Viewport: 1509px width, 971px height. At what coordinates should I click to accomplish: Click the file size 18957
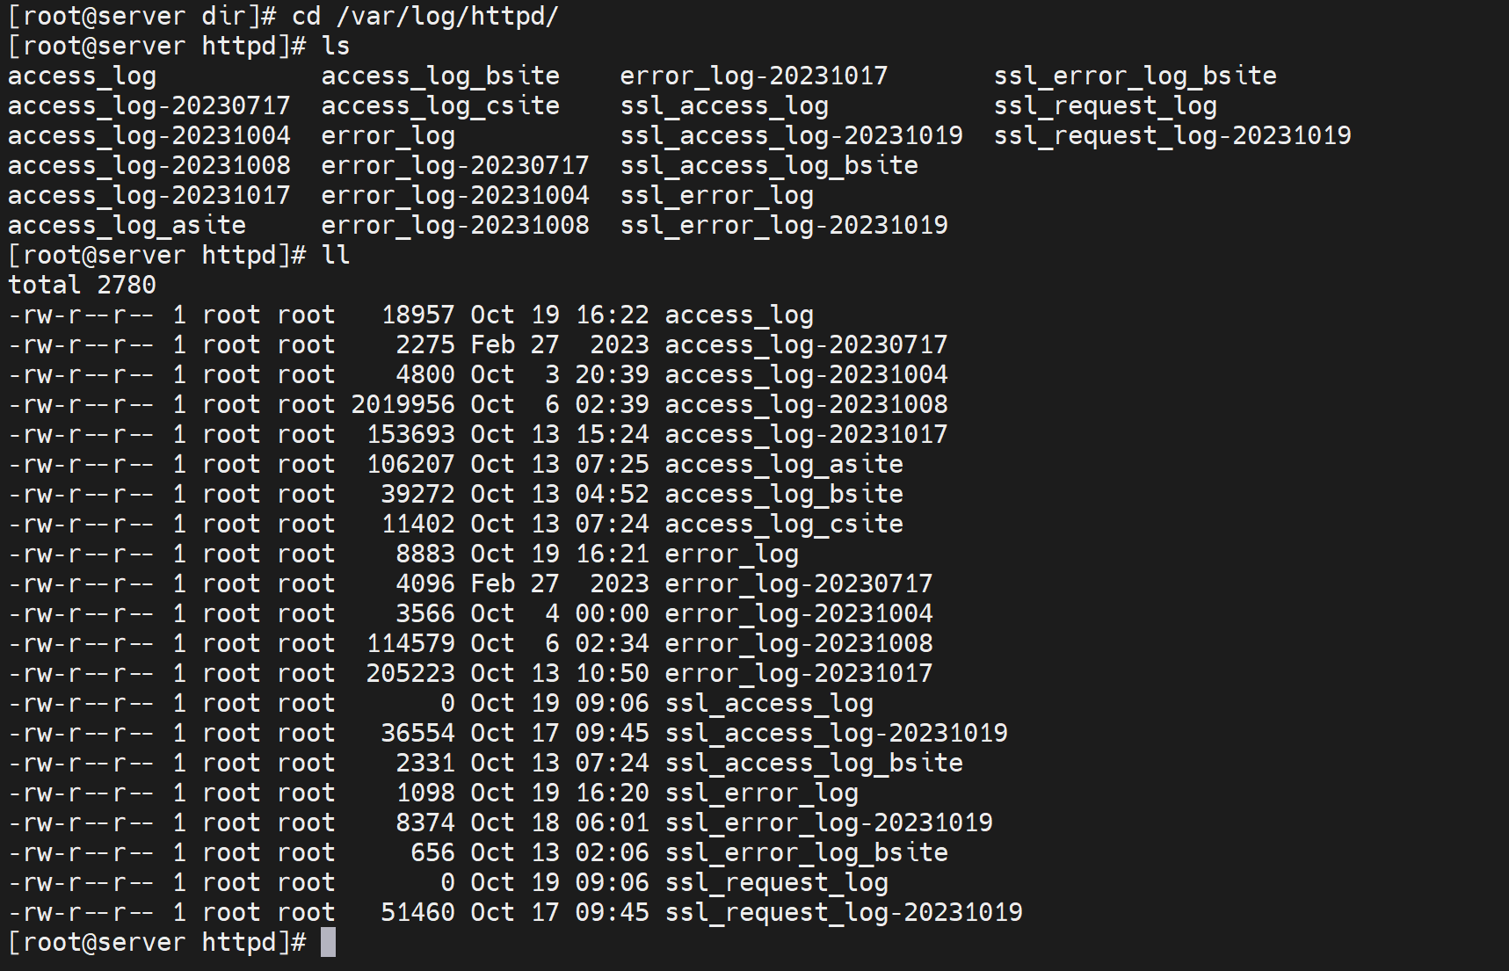[x=417, y=315]
